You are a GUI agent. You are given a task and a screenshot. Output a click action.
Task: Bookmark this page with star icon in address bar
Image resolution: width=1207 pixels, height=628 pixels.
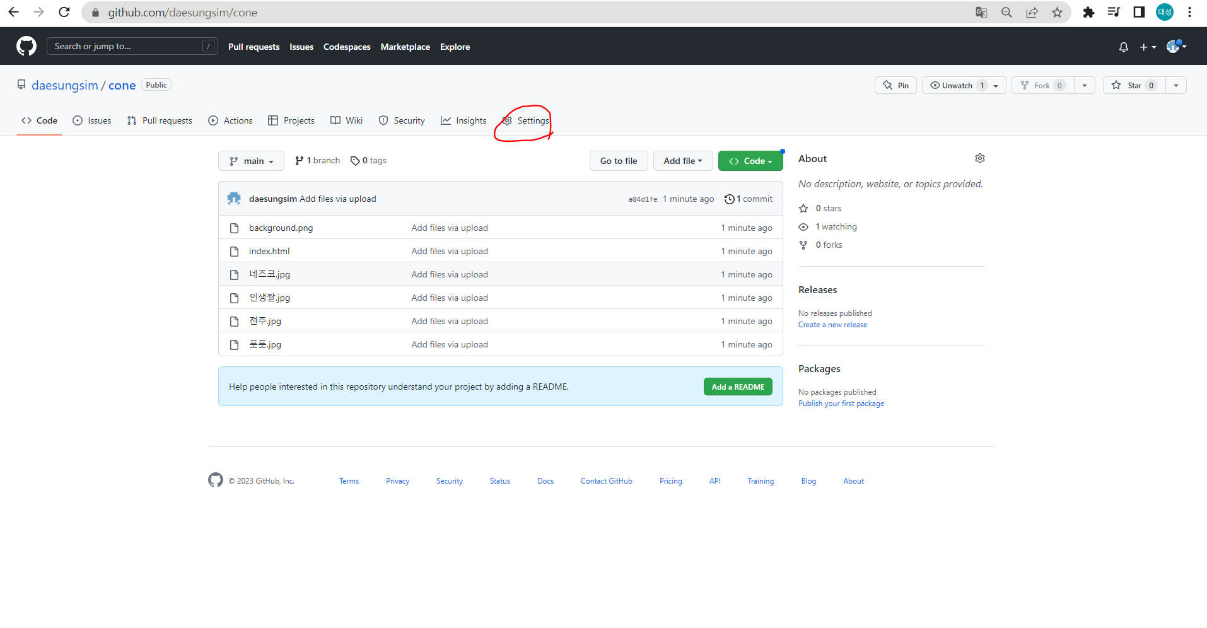pos(1057,12)
